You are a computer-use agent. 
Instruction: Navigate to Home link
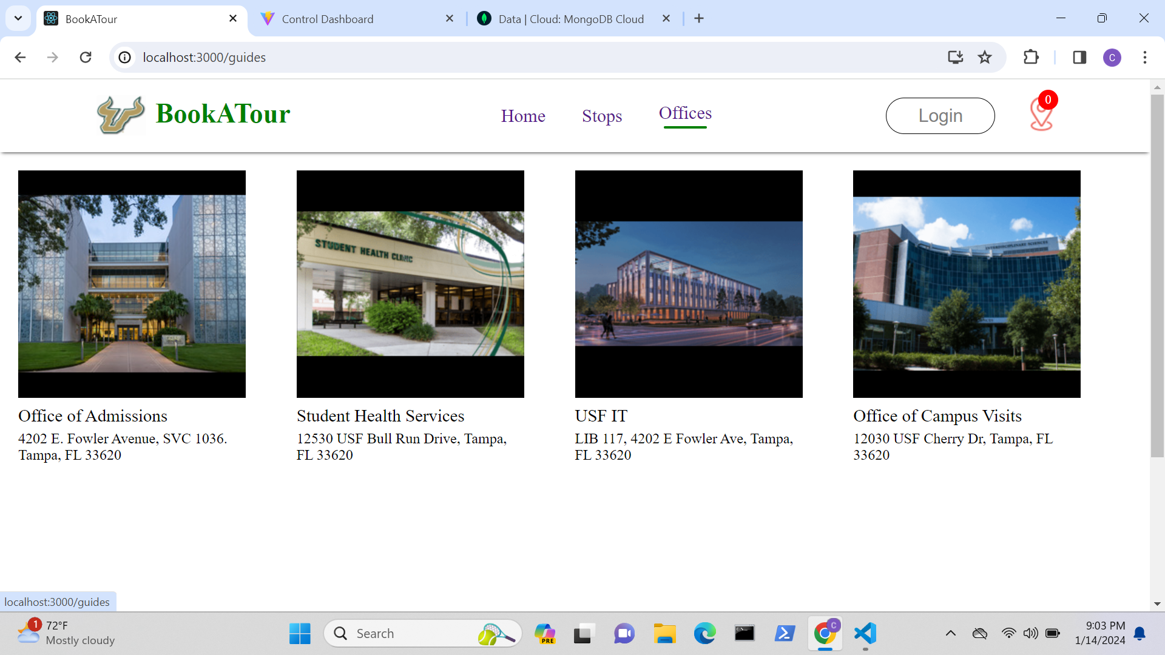(x=523, y=116)
